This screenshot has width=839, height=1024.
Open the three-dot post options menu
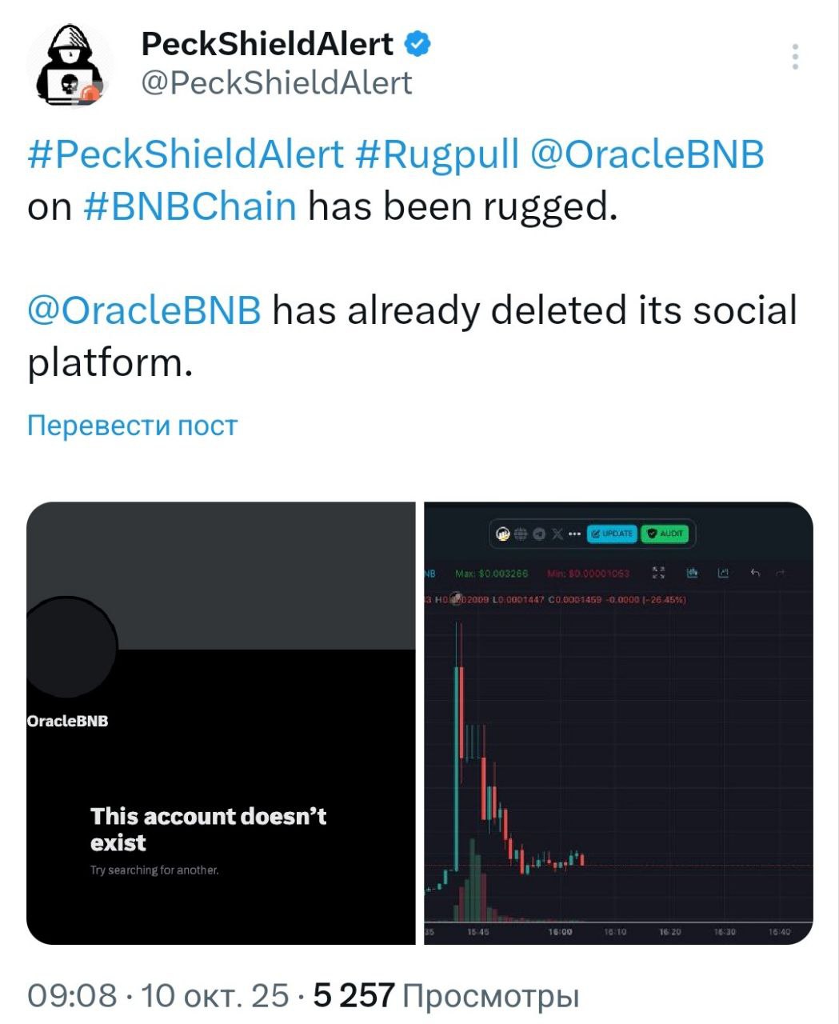(x=795, y=58)
